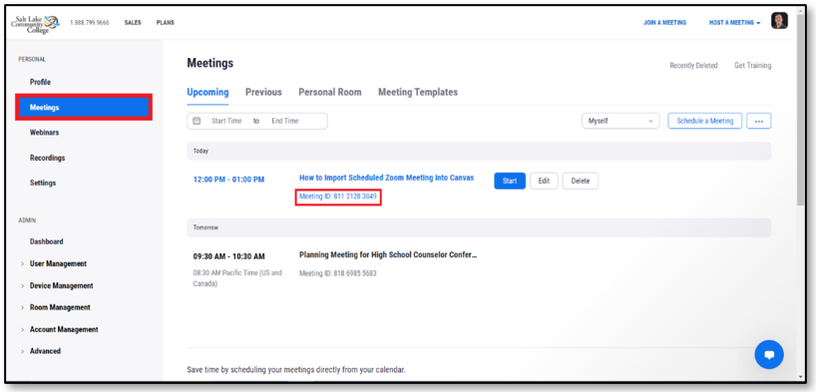Switch to the Previous meetings tab
This screenshot has height=392, width=816.
[x=263, y=92]
